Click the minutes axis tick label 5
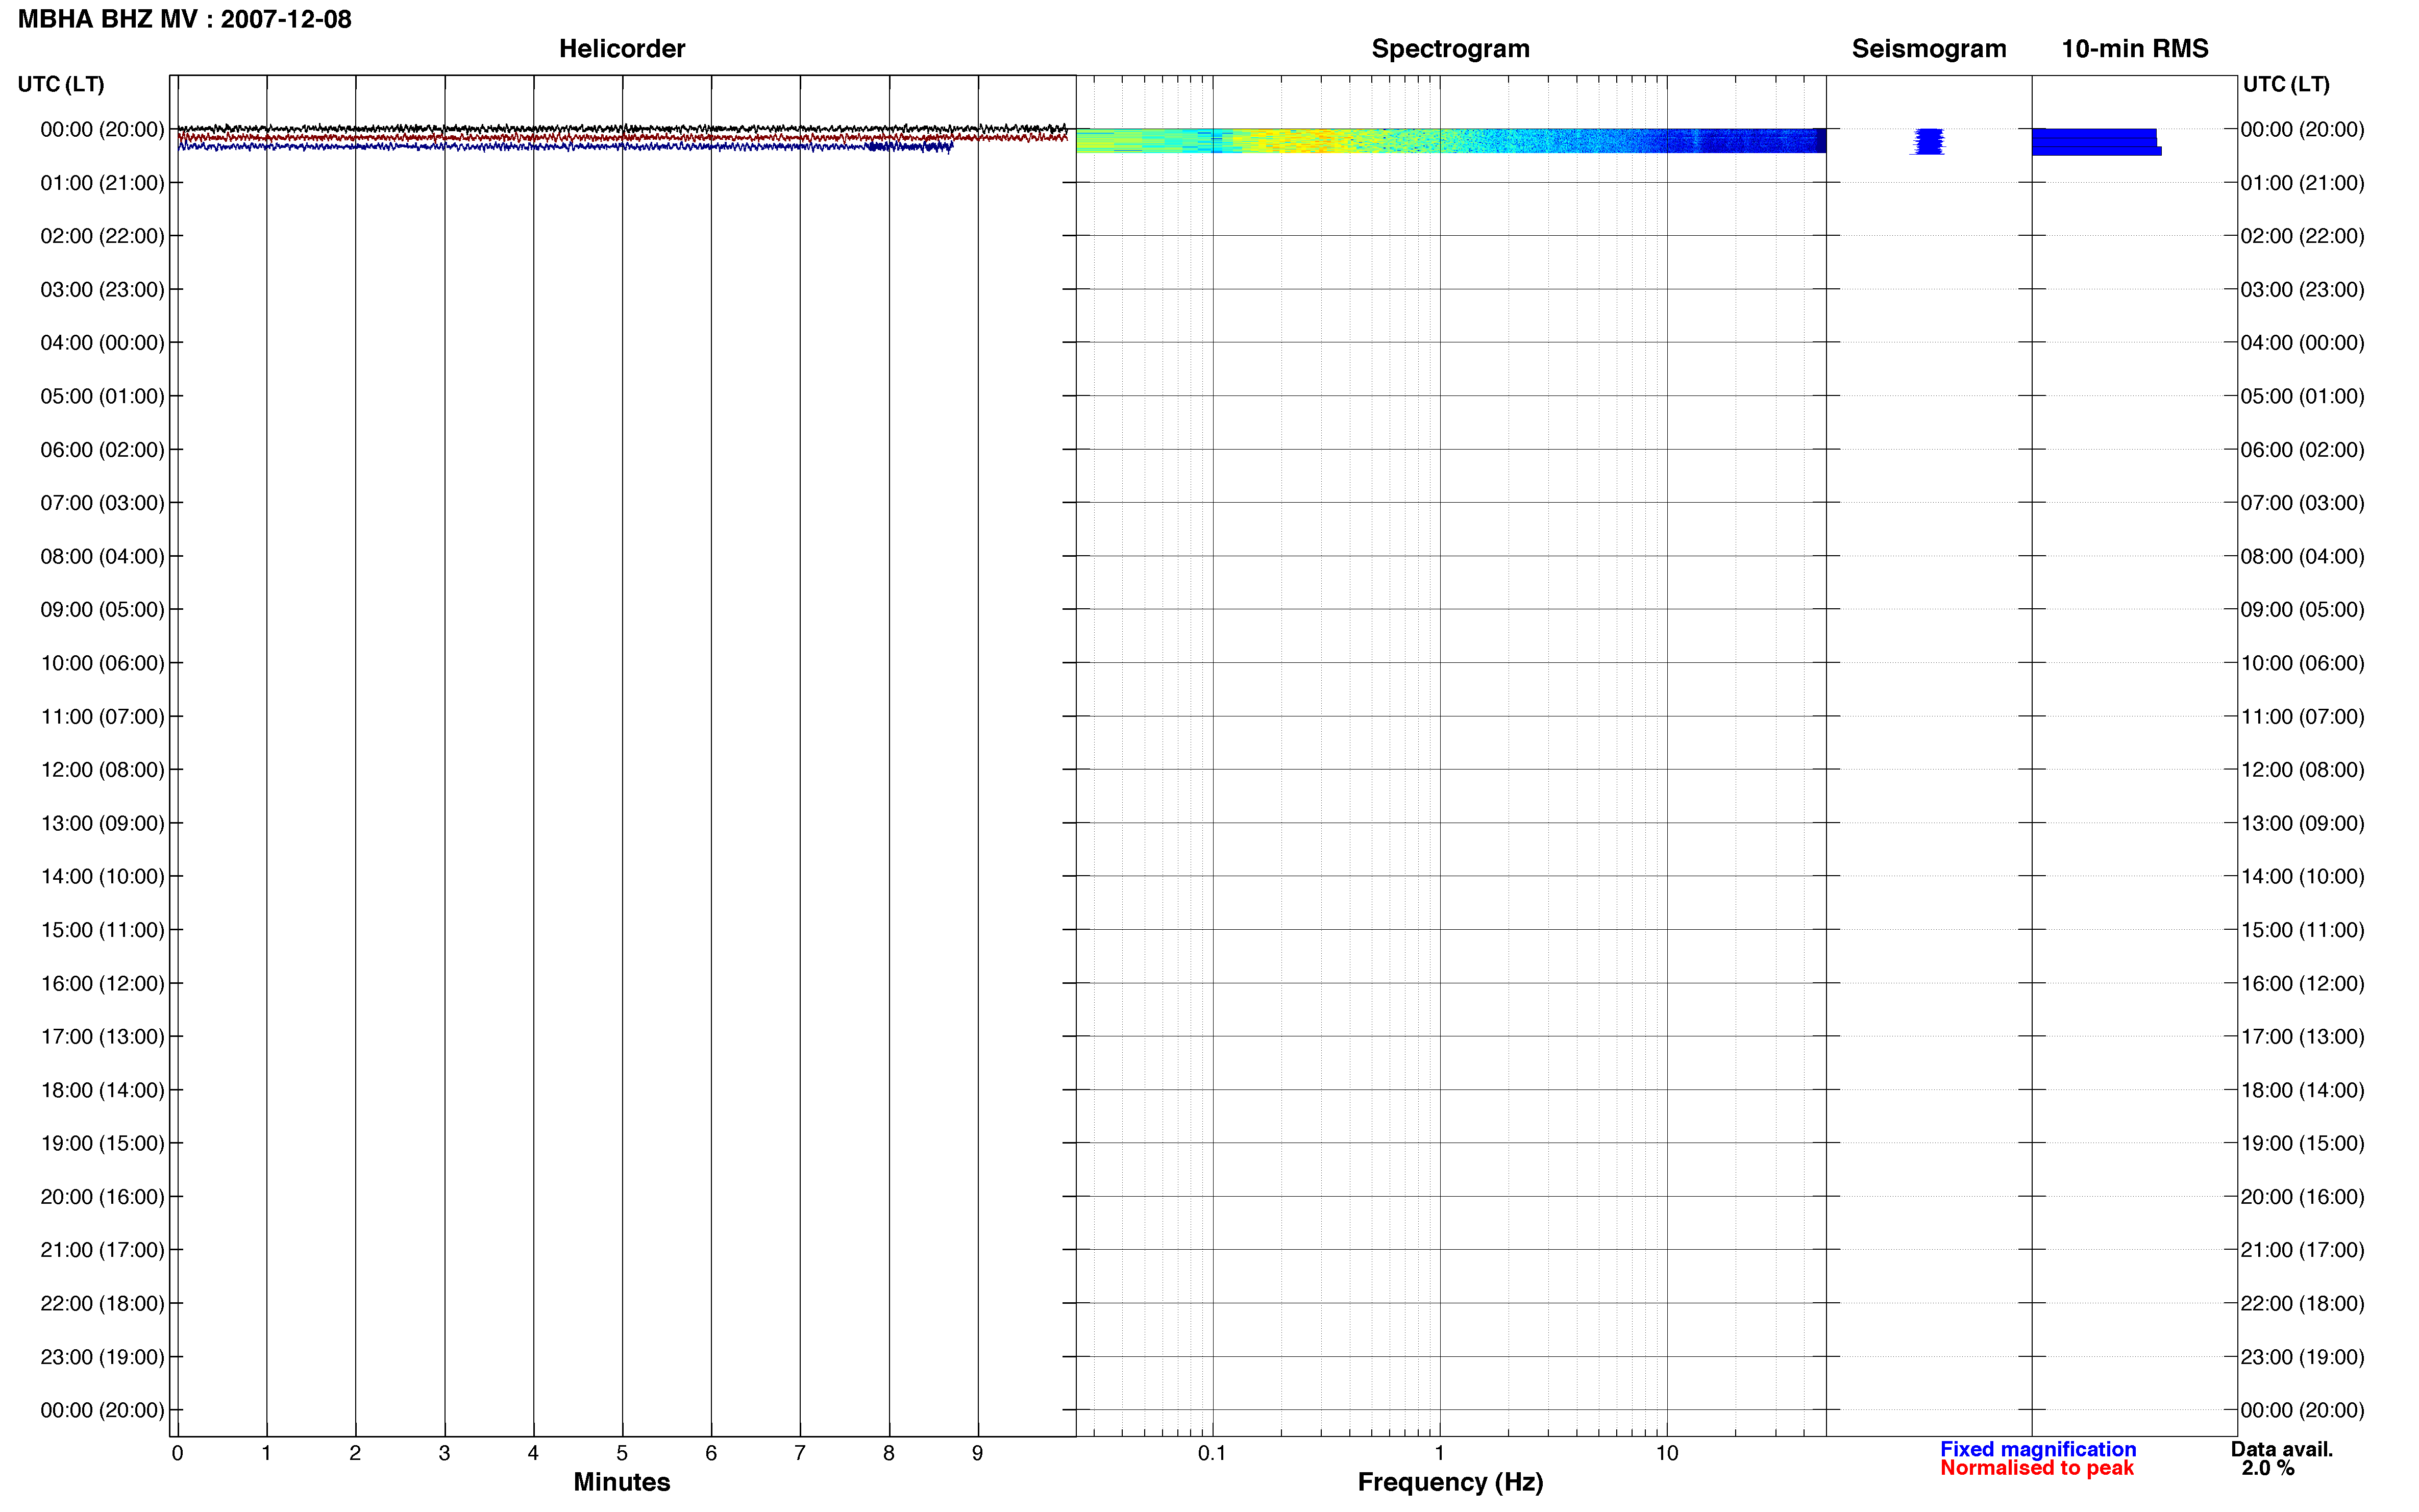Image resolution: width=2419 pixels, height=1512 pixels. click(x=622, y=1454)
